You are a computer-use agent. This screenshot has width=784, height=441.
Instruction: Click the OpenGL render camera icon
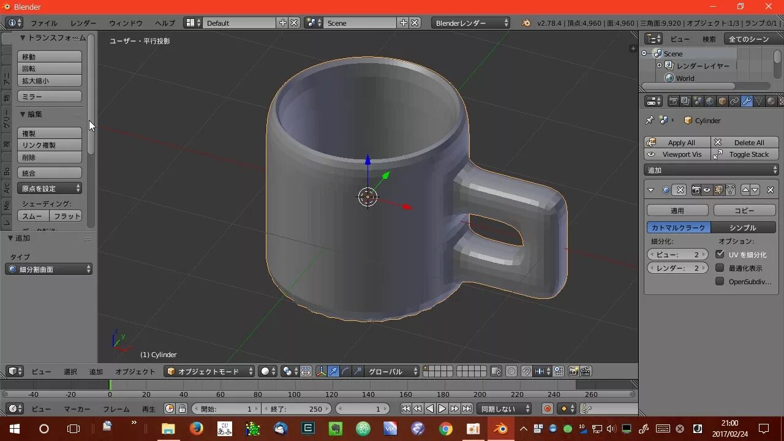click(573, 371)
